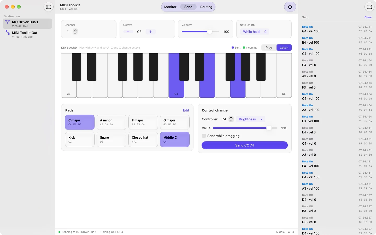Click the Incoming legend indicator
This screenshot has width=376, height=235.
click(x=250, y=48)
